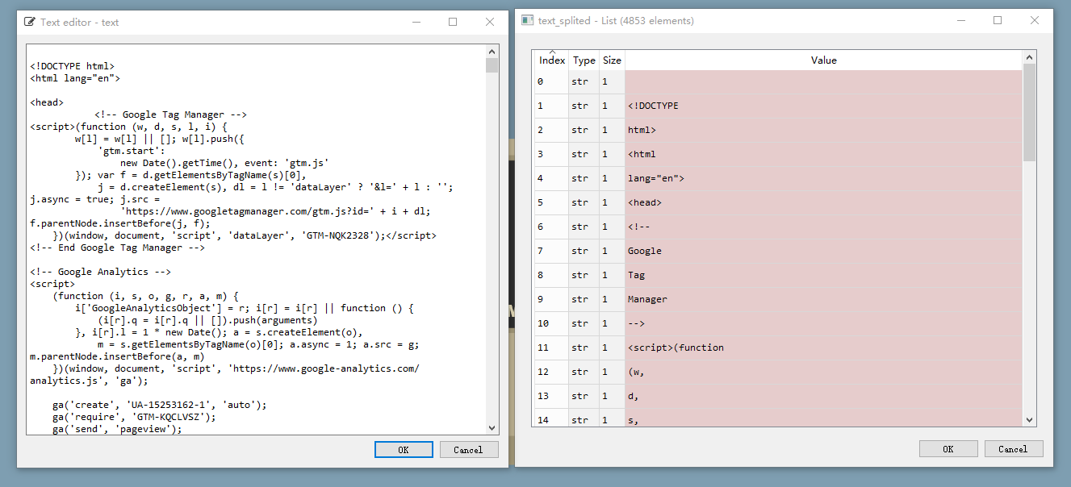The image size is (1071, 487).
Task: Click the 'j.async = true; j.src =' line
Action: 94,199
